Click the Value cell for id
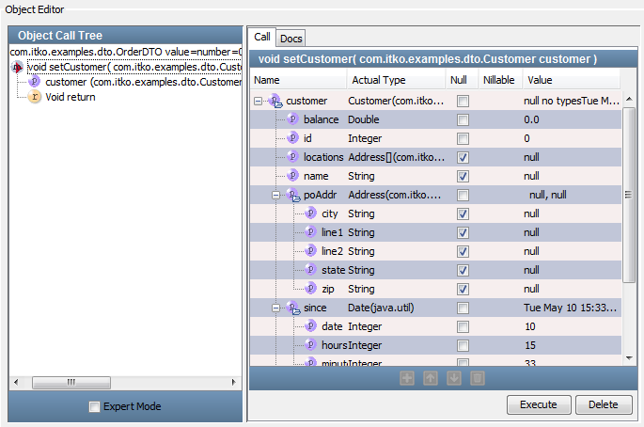644x427 pixels. point(571,138)
